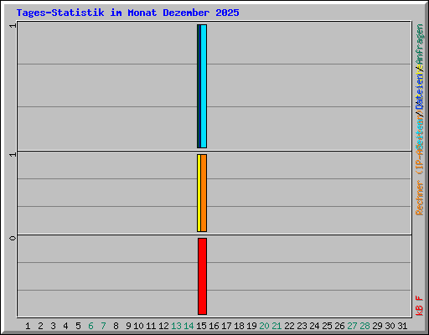Click the orange bar on day 15

pyautogui.click(x=204, y=193)
